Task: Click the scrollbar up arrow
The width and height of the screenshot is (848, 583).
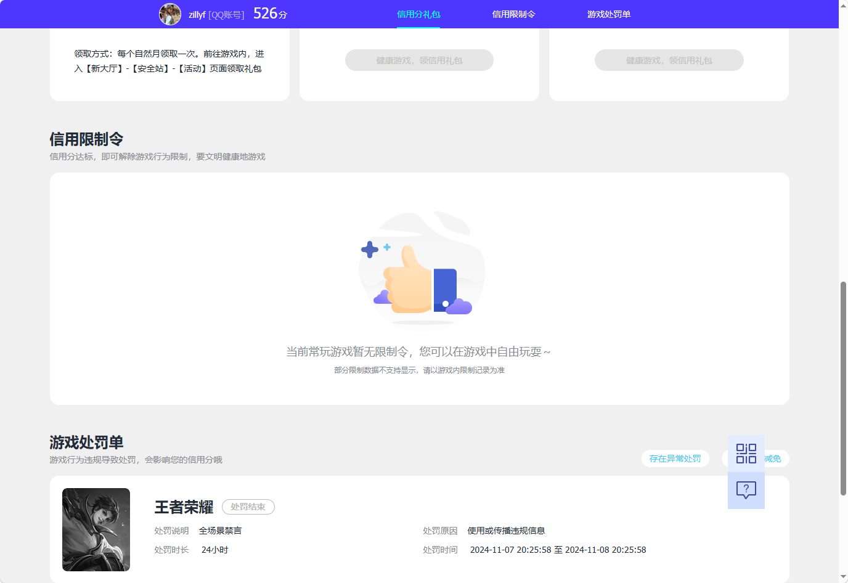Action: click(x=843, y=5)
